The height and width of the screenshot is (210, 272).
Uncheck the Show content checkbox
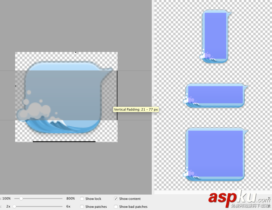pos(116,199)
